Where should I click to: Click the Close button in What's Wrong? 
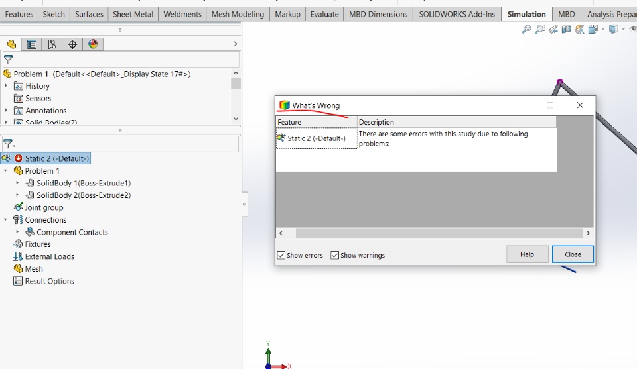click(573, 254)
